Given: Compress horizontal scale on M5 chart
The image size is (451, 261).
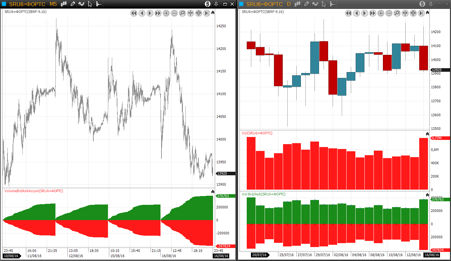Looking at the screenshot, I should (x=190, y=13).
